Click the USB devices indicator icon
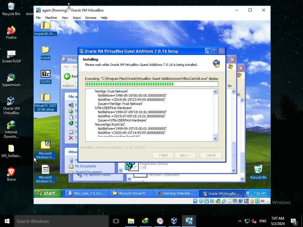The width and height of the screenshot is (303, 227). [224, 201]
